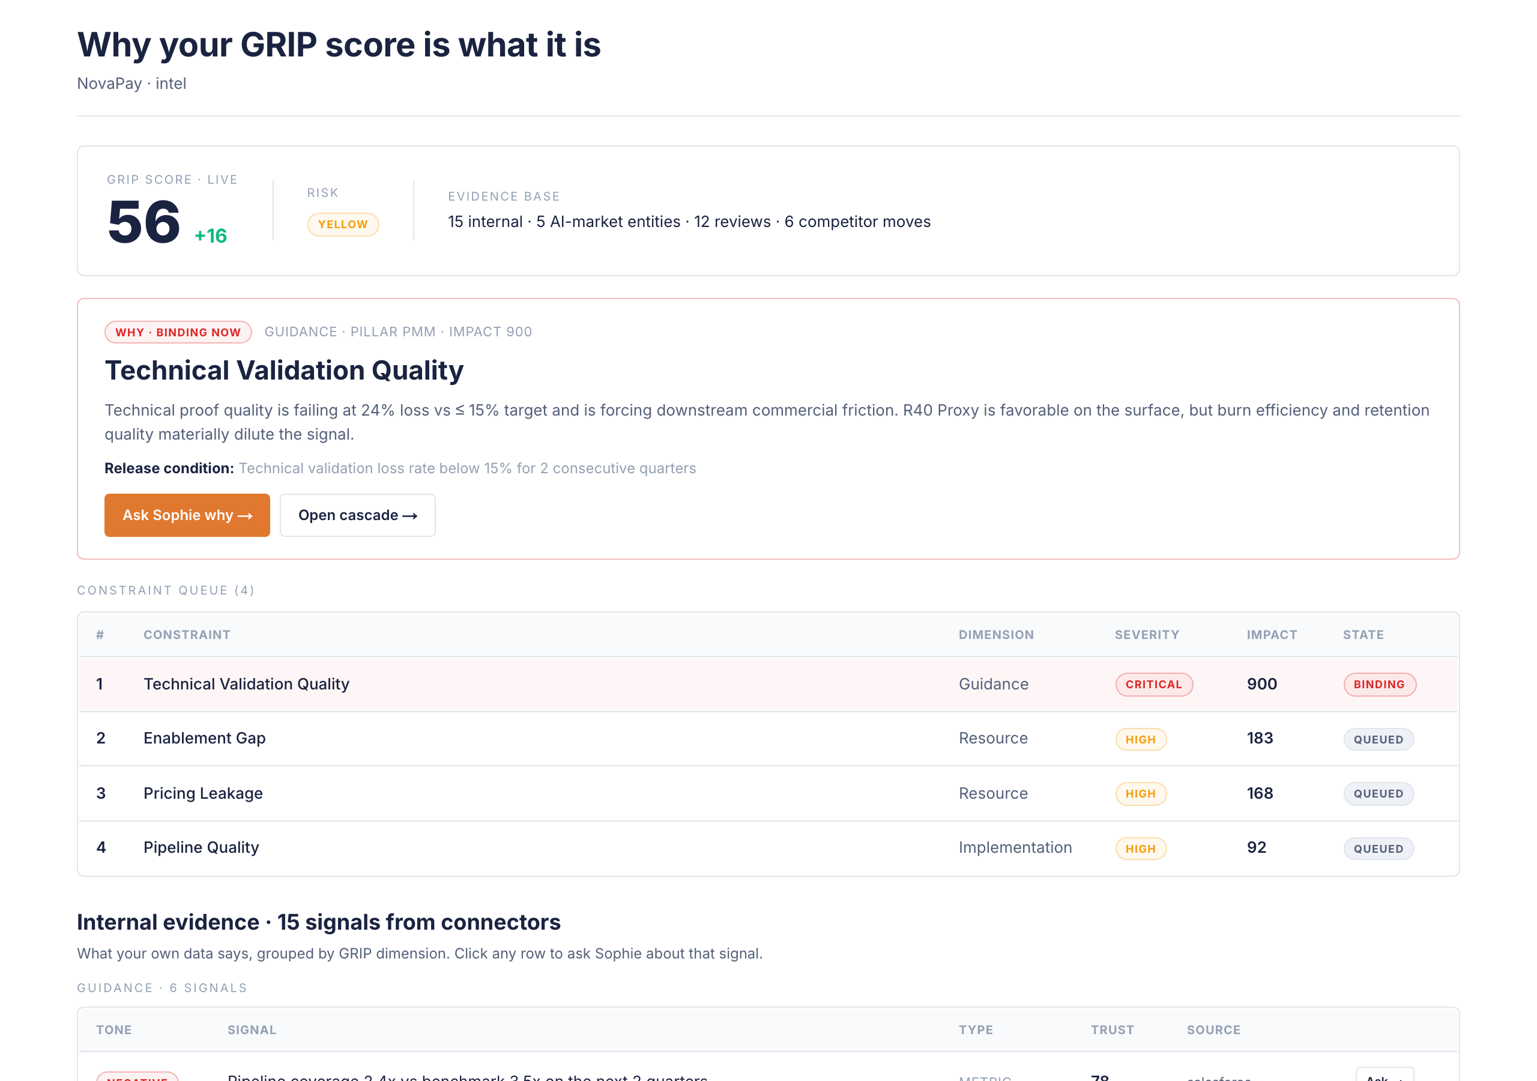The height and width of the screenshot is (1081, 1537).
Task: Click the CONSTRAINT QUEUE (4) label
Action: 165,590
